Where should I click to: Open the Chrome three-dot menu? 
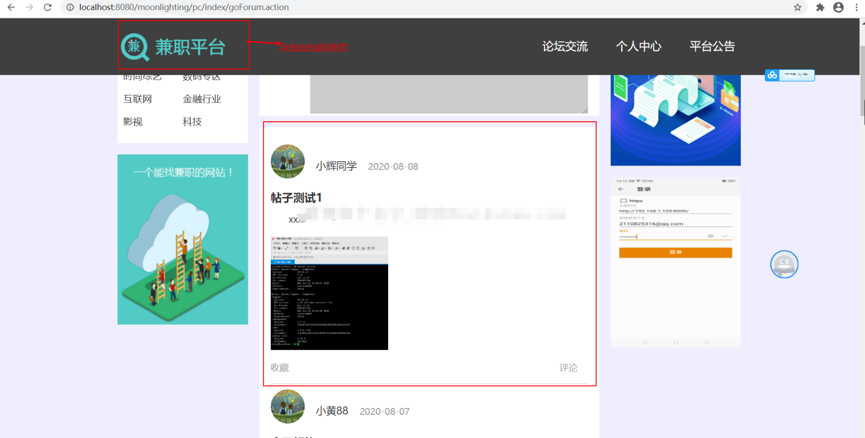(856, 7)
